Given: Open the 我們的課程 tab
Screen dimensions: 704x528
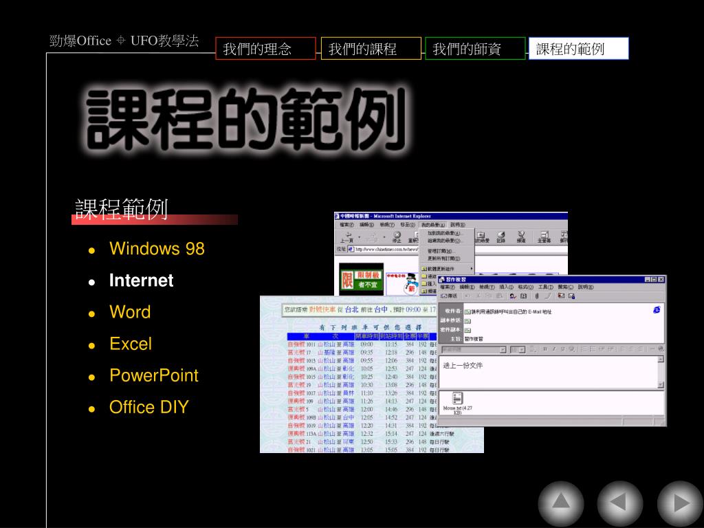Looking at the screenshot, I should click(371, 49).
